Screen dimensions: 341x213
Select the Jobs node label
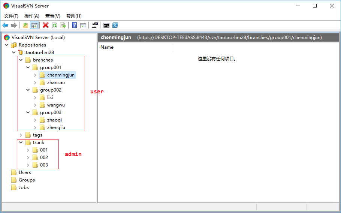click(24, 187)
